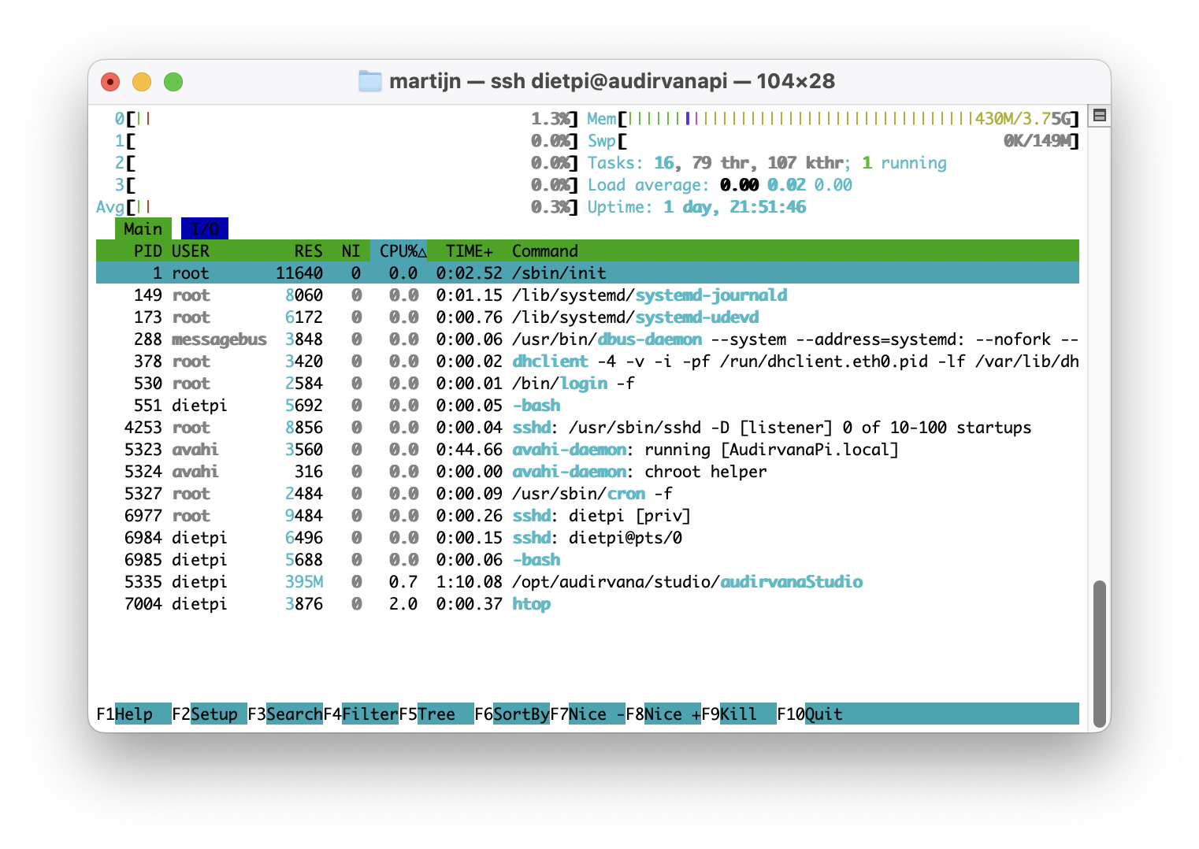Switch to the I/O tab in htop
1199x849 pixels.
(x=205, y=228)
